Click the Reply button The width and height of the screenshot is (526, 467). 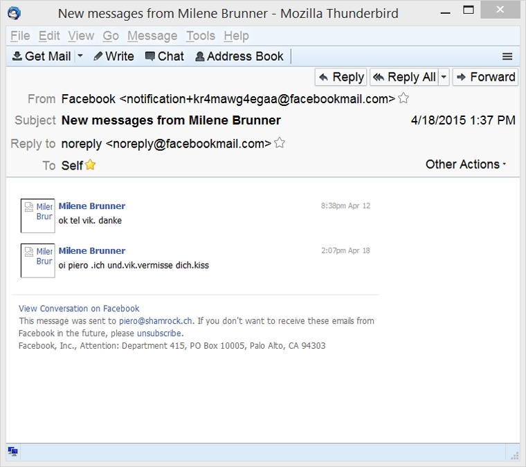click(341, 77)
